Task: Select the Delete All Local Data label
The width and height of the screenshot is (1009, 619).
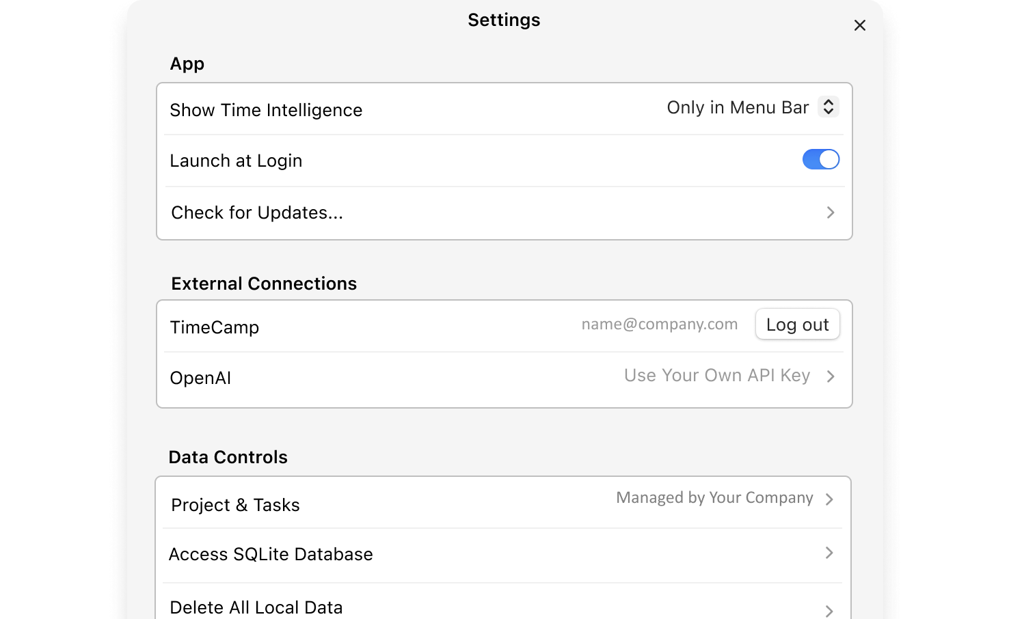Action: (x=256, y=607)
